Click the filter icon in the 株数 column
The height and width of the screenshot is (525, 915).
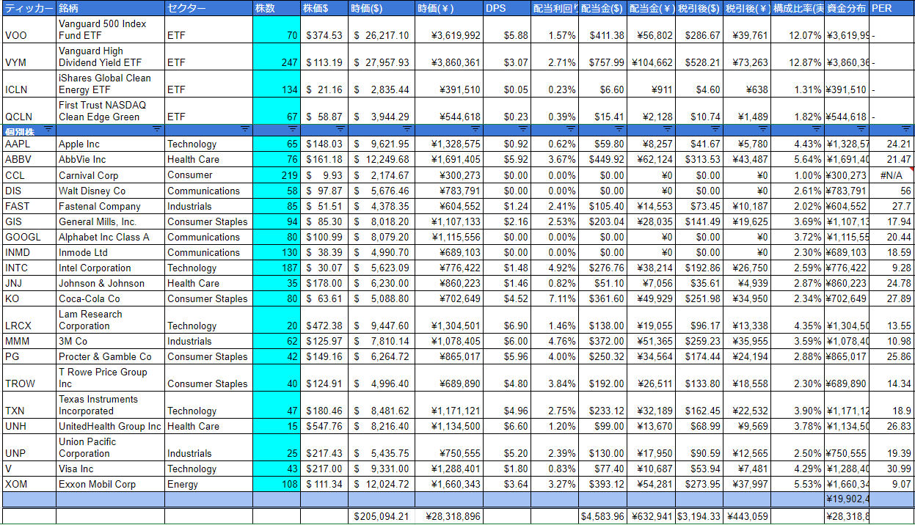tap(294, 129)
